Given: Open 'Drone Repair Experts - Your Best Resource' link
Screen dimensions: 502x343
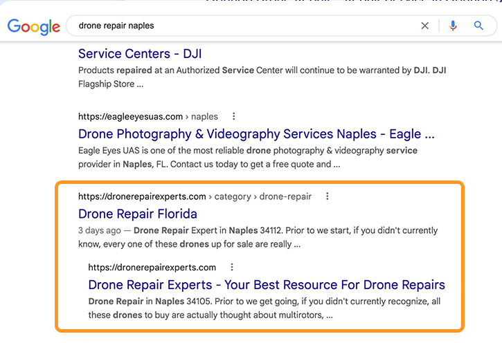Looking at the screenshot, I should tap(267, 285).
